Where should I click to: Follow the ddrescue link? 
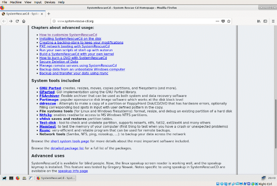click(x=48, y=103)
